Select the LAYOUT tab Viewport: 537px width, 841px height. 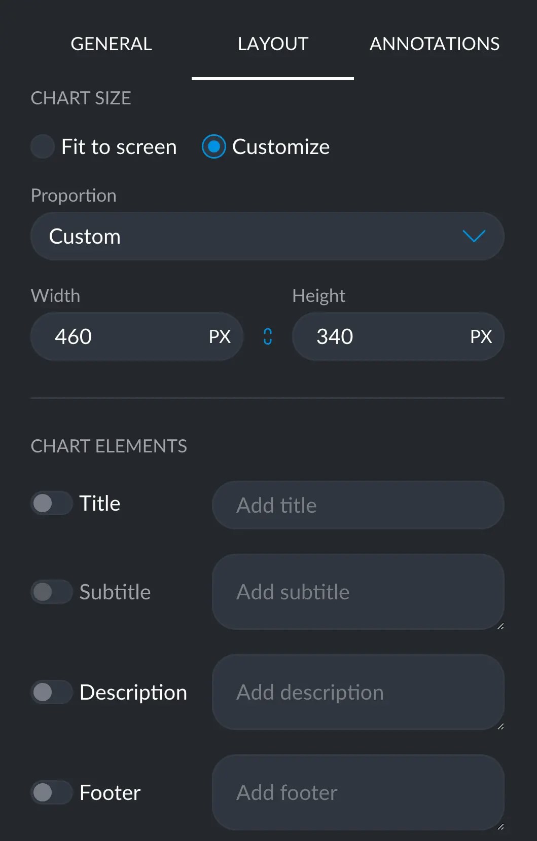272,44
